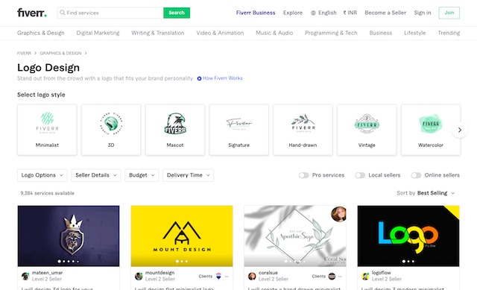The height and width of the screenshot is (290, 477).
Task: Click logoflow seller name
Action: point(381,273)
